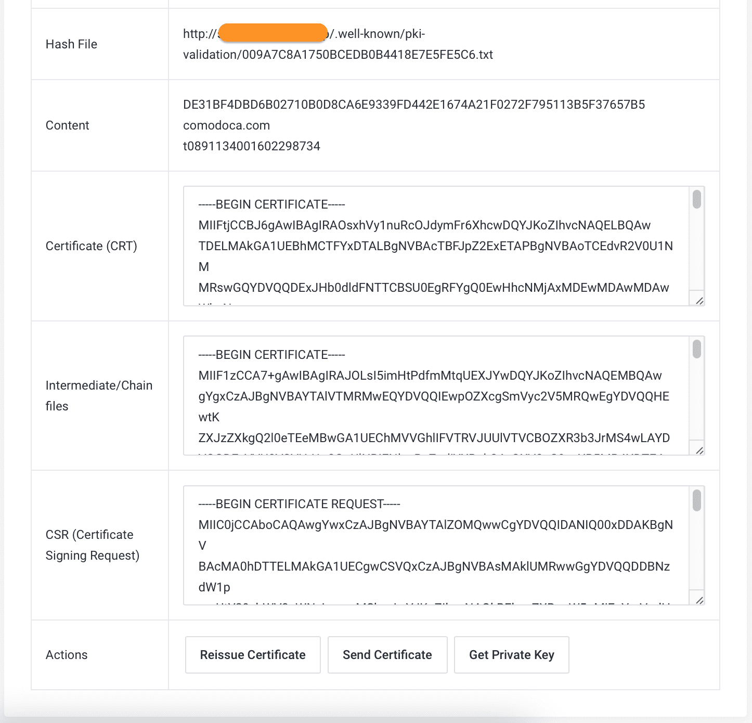The width and height of the screenshot is (752, 723).
Task: Click the BEGIN CERTIFICATE REQUEST line
Action: [x=299, y=504]
